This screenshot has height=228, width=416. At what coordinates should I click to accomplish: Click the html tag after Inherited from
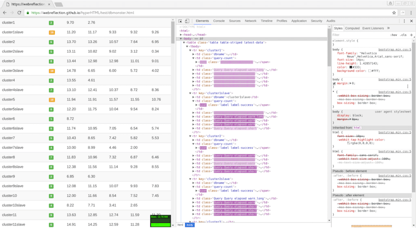click(357, 128)
